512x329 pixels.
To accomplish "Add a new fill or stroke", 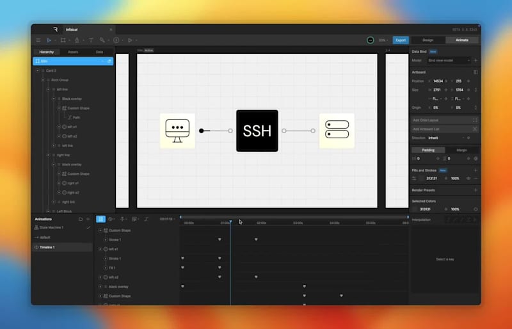I will [476, 170].
